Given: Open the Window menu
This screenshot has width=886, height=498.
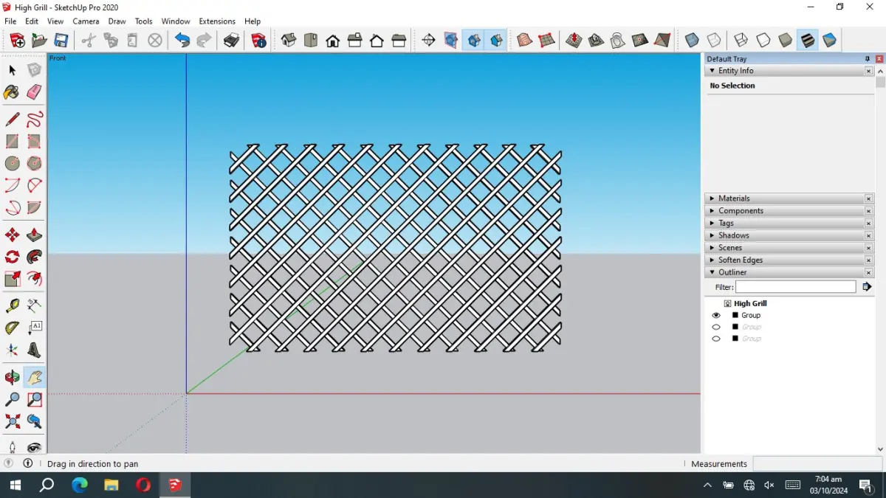Looking at the screenshot, I should [176, 21].
